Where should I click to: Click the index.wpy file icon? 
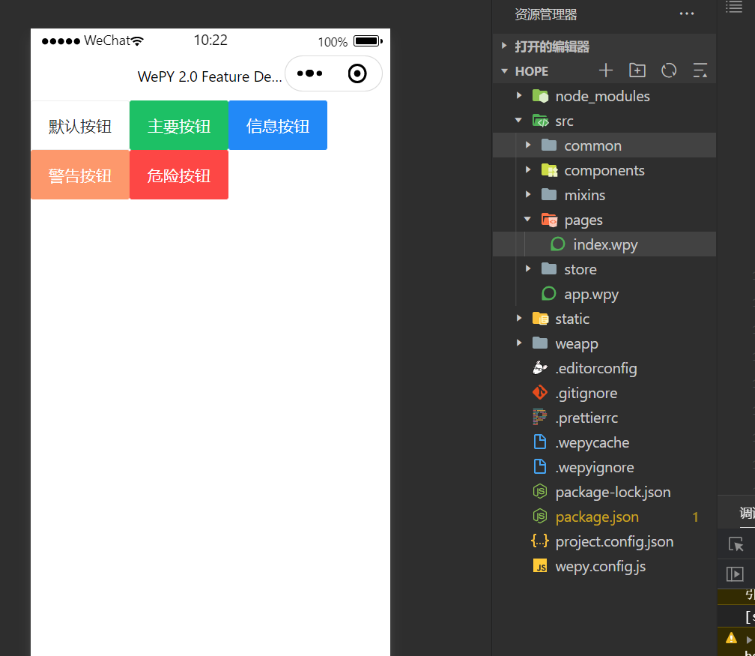(557, 244)
